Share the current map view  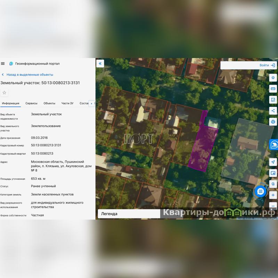[273, 111]
